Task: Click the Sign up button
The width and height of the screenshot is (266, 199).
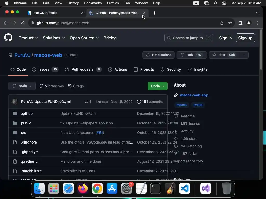Action: pyautogui.click(x=245, y=38)
